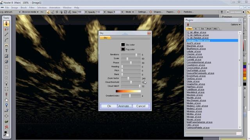Viewport: 250px width, 140px height.
Task: Open the Window menu
Action: click(67, 7)
